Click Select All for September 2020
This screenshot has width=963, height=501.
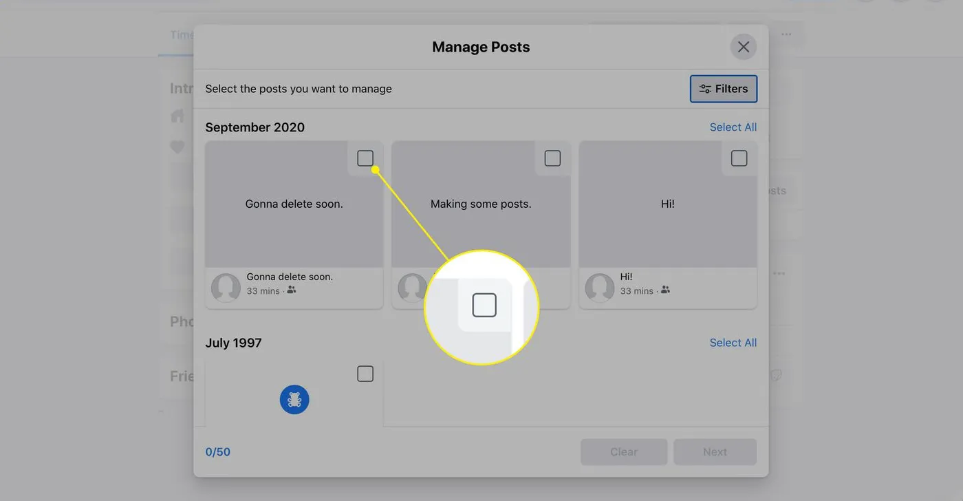click(x=733, y=127)
